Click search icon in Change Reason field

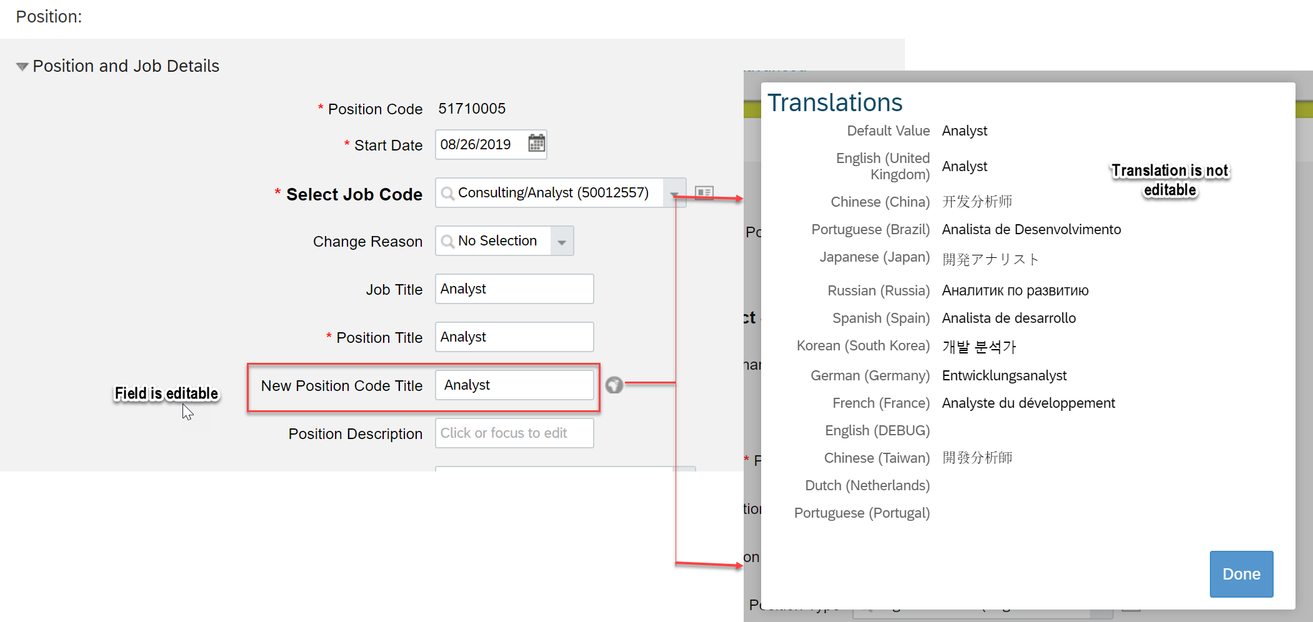pyautogui.click(x=447, y=241)
